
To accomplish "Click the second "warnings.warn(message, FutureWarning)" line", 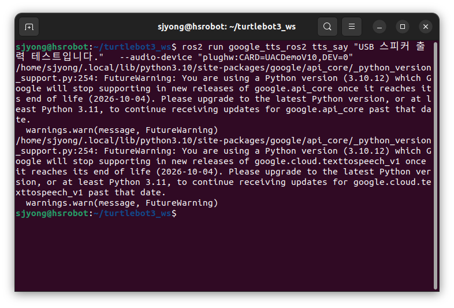I will (122, 203).
